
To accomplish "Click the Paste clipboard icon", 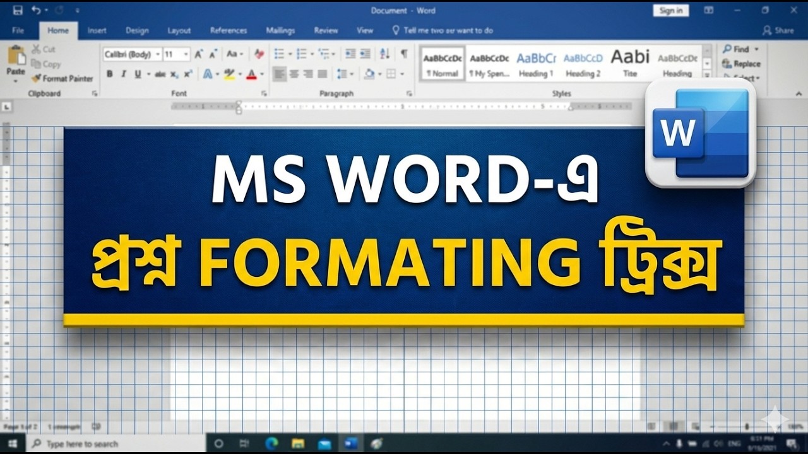I will pyautogui.click(x=16, y=55).
